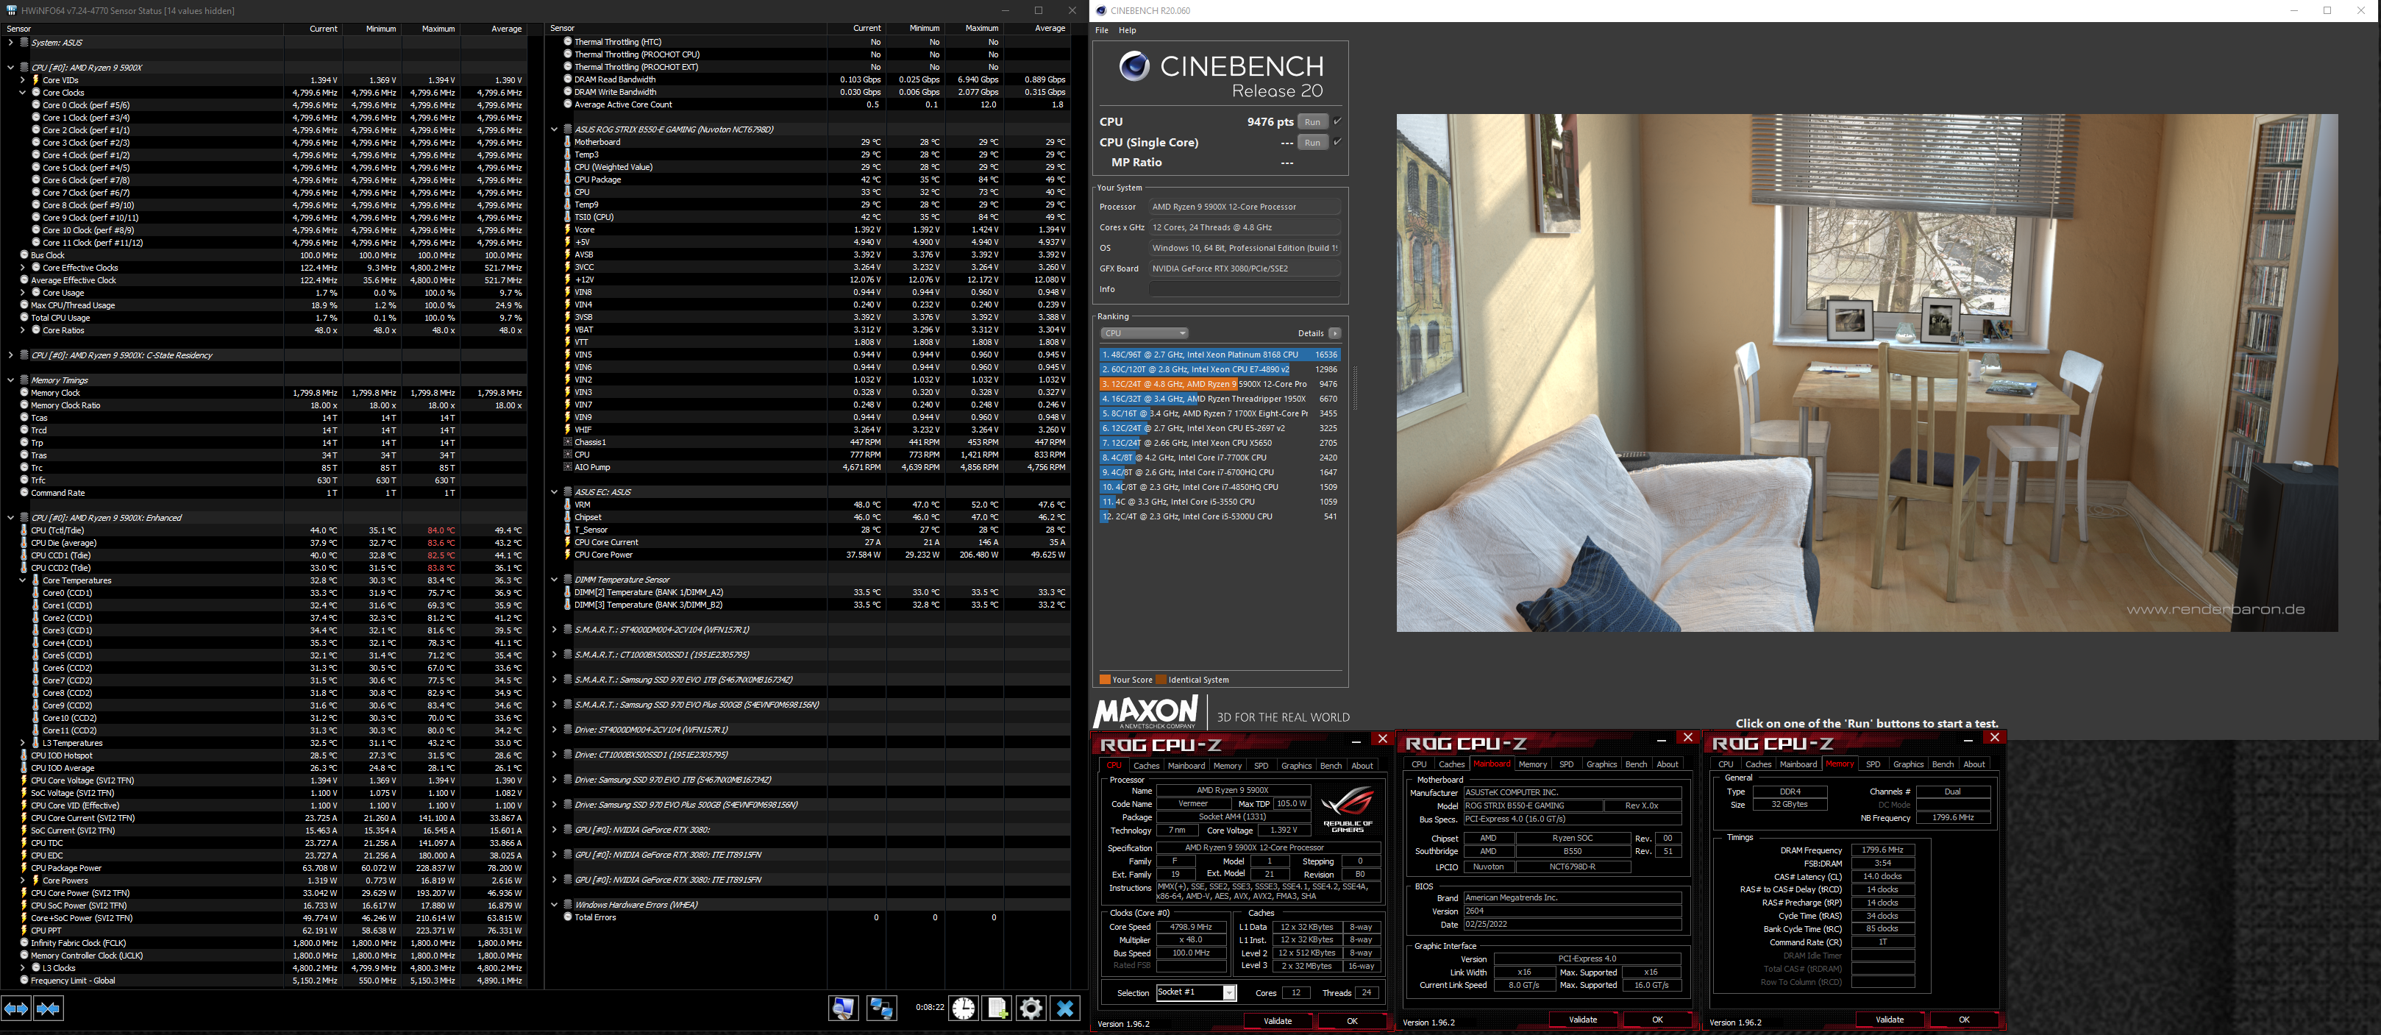This screenshot has height=1035, width=2381.
Task: Click the clock icon beside Bus Clock
Action: (x=24, y=255)
